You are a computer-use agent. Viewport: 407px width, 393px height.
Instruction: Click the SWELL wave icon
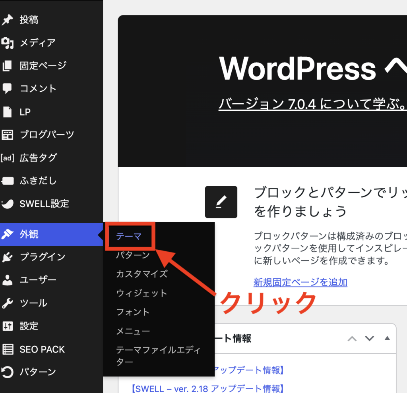click(x=7, y=204)
